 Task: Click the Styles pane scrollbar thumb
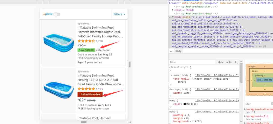coord(241,73)
